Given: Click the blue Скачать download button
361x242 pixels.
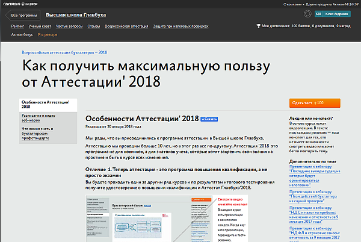Looking at the screenshot, I should (209, 119).
